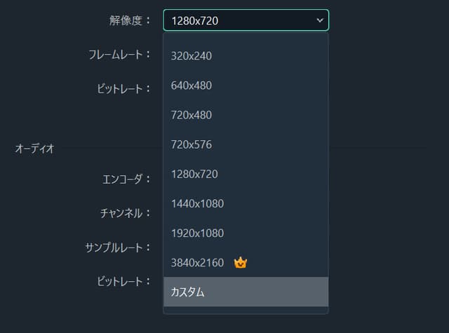
Task: Click the オーディオ section heading
Action: click(34, 149)
